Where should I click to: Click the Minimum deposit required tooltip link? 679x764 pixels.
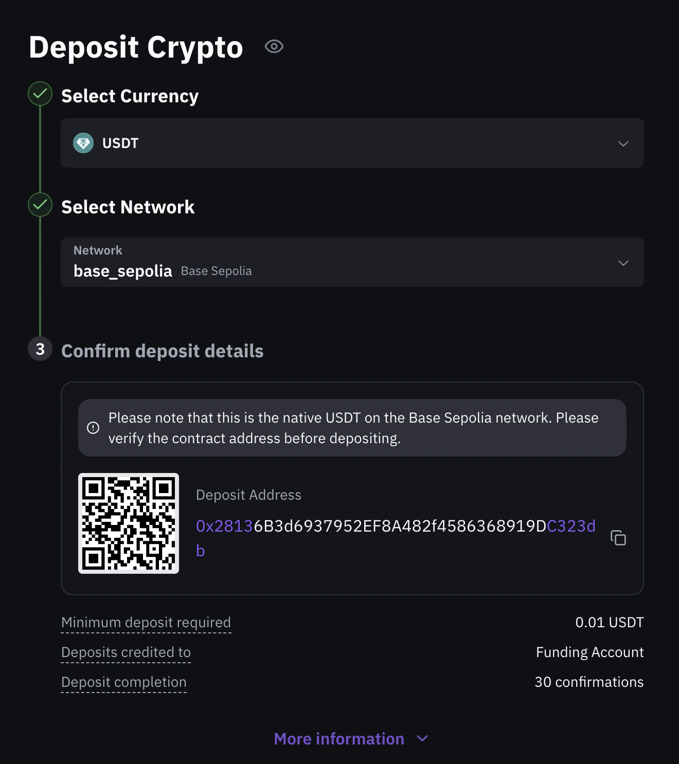pyautogui.click(x=146, y=622)
